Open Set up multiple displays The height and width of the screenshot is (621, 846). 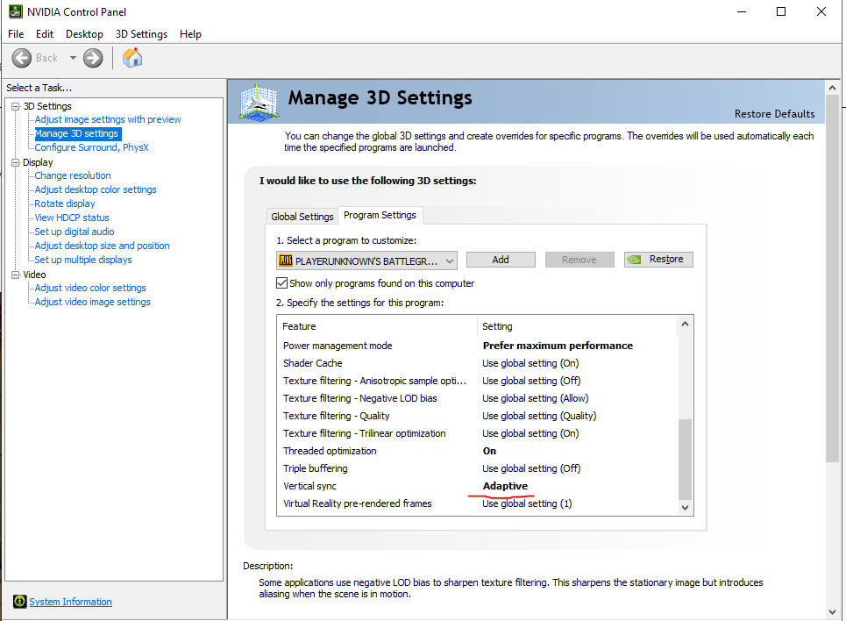click(83, 260)
